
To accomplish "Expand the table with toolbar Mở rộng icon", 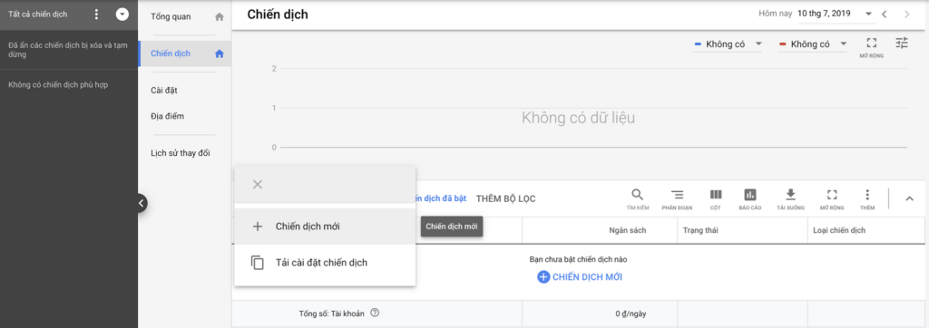I will 832,199.
